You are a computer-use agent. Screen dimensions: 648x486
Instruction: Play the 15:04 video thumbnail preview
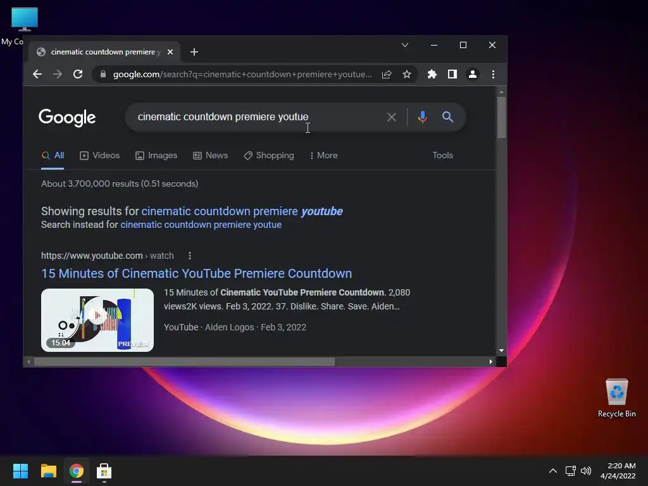tap(97, 320)
